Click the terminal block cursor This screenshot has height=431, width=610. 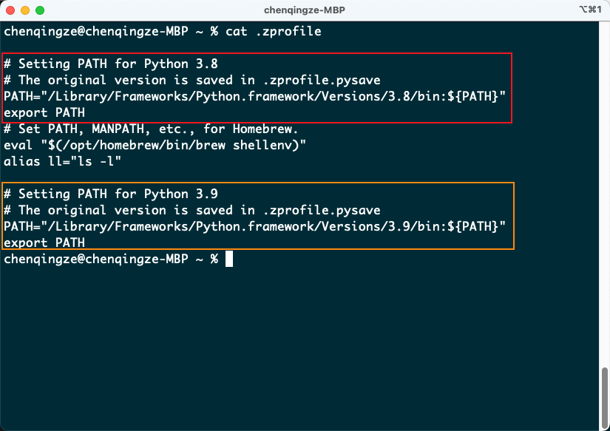229,259
